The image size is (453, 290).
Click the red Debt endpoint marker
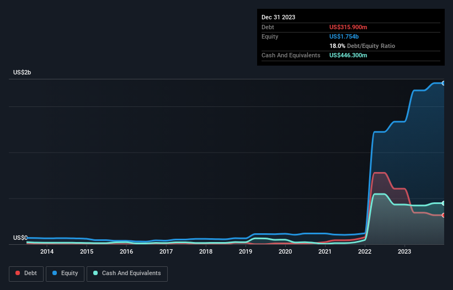point(444,215)
